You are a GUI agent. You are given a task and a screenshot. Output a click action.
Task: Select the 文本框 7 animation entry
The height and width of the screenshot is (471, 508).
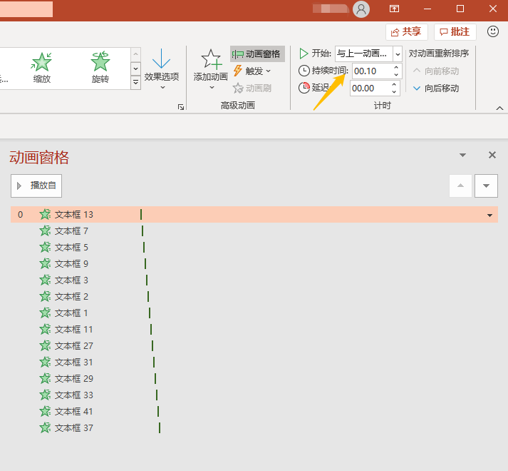254,231
